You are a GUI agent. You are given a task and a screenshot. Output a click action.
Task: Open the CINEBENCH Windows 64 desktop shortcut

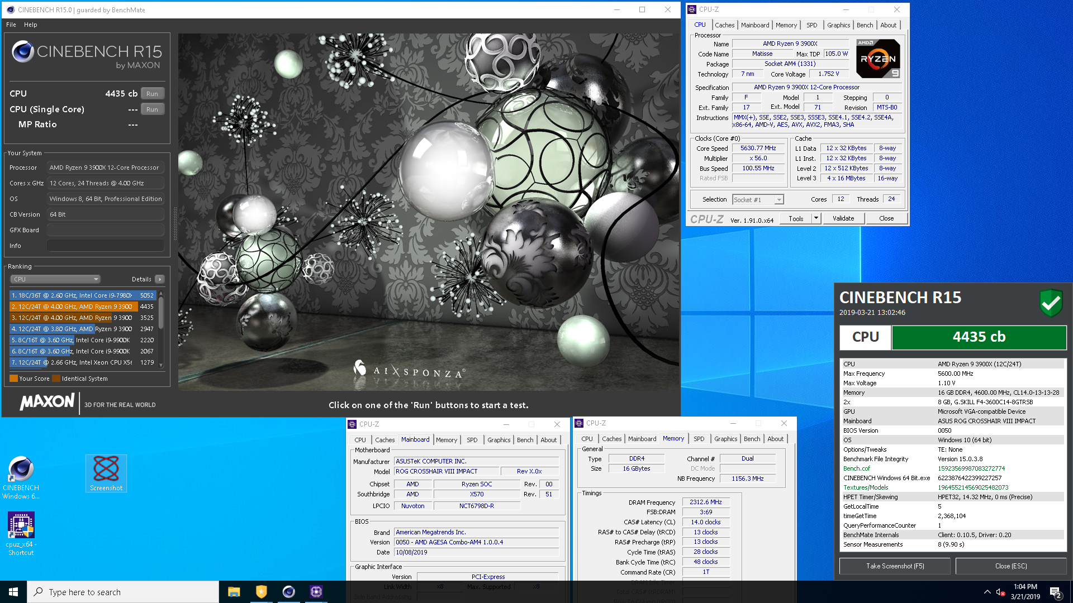point(21,477)
